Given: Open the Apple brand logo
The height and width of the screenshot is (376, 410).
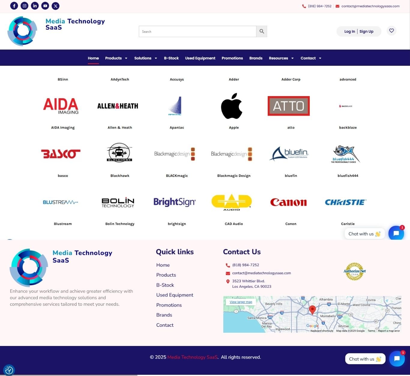Looking at the screenshot, I should (x=232, y=106).
